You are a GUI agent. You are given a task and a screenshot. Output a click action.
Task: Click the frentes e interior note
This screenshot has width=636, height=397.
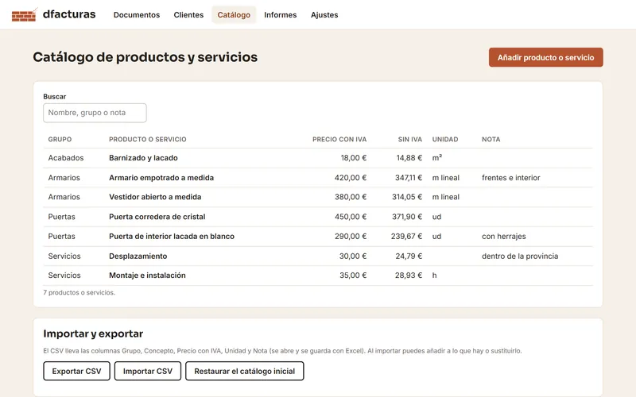(510, 177)
